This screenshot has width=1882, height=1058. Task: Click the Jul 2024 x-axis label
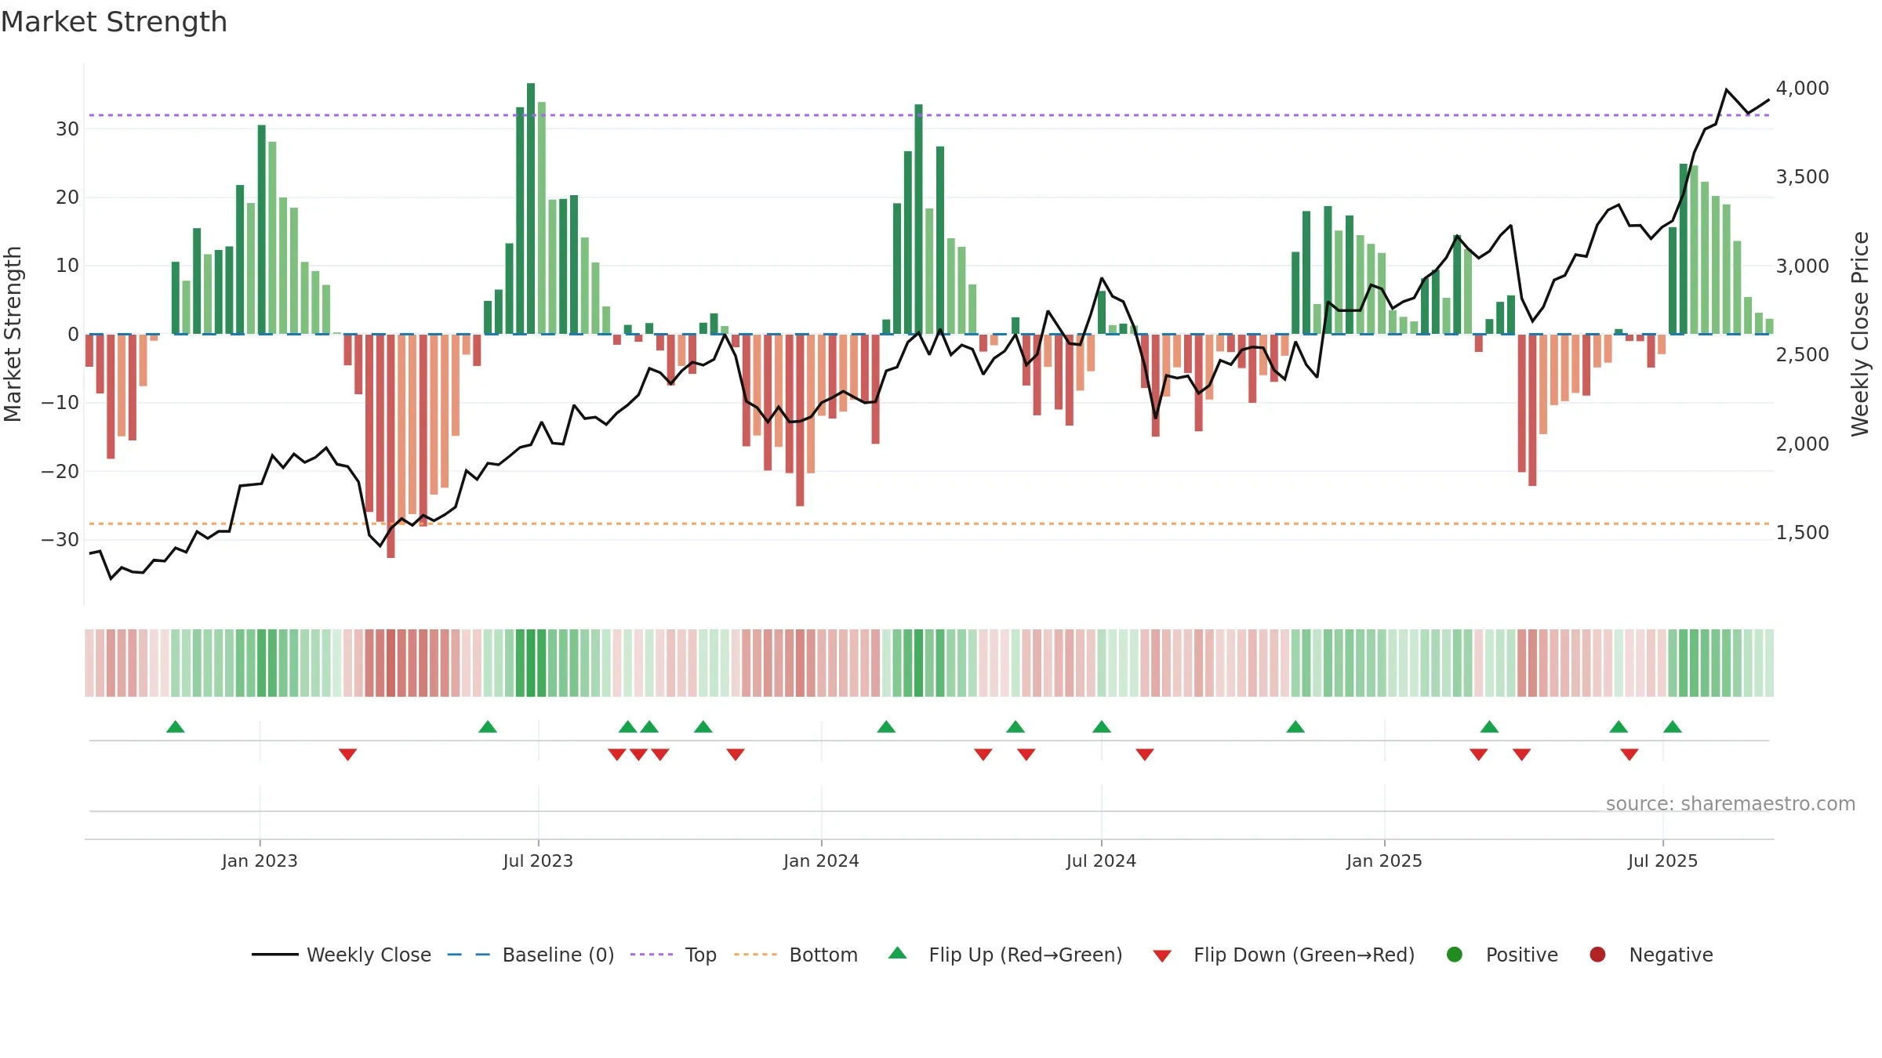[x=1101, y=861]
